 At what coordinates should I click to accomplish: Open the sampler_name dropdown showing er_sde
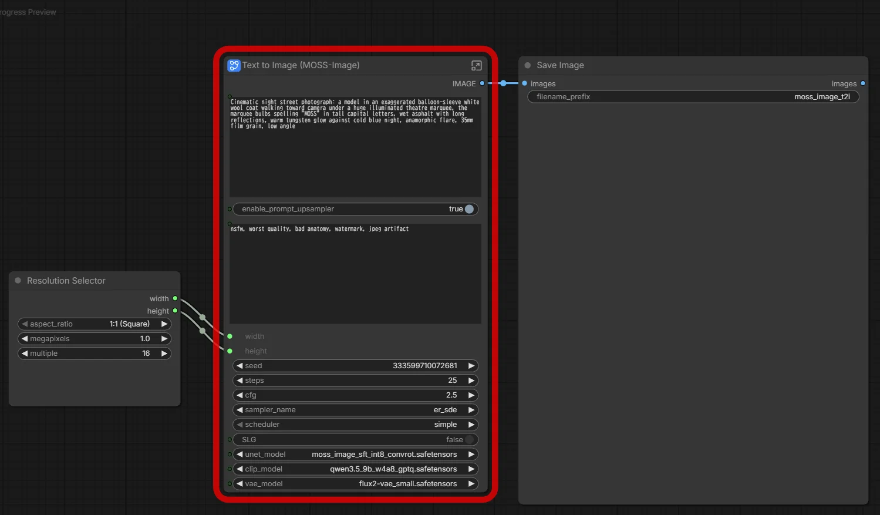[x=355, y=410]
